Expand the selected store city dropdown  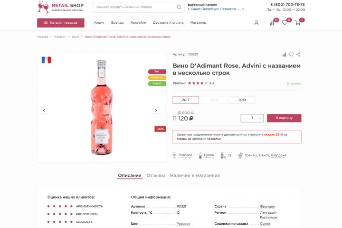[x=243, y=9]
